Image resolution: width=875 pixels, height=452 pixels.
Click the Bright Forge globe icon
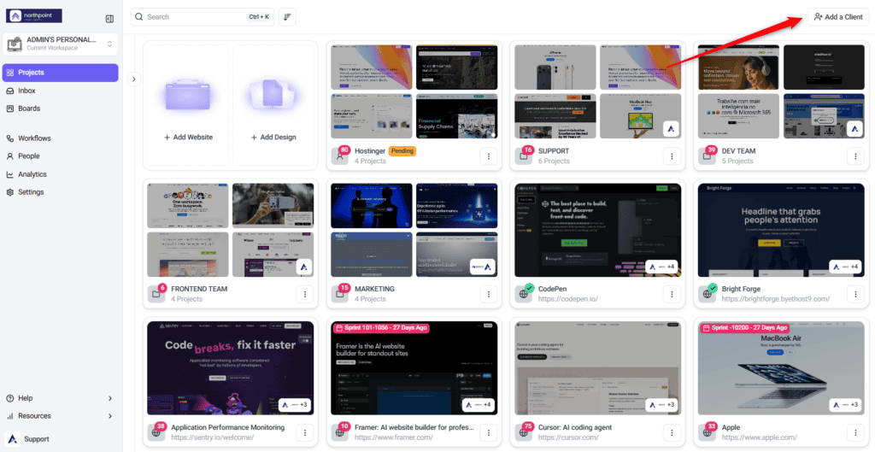[x=707, y=294]
